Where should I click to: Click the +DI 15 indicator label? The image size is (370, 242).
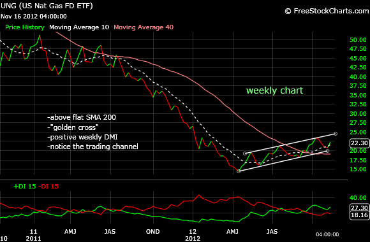[25, 186]
